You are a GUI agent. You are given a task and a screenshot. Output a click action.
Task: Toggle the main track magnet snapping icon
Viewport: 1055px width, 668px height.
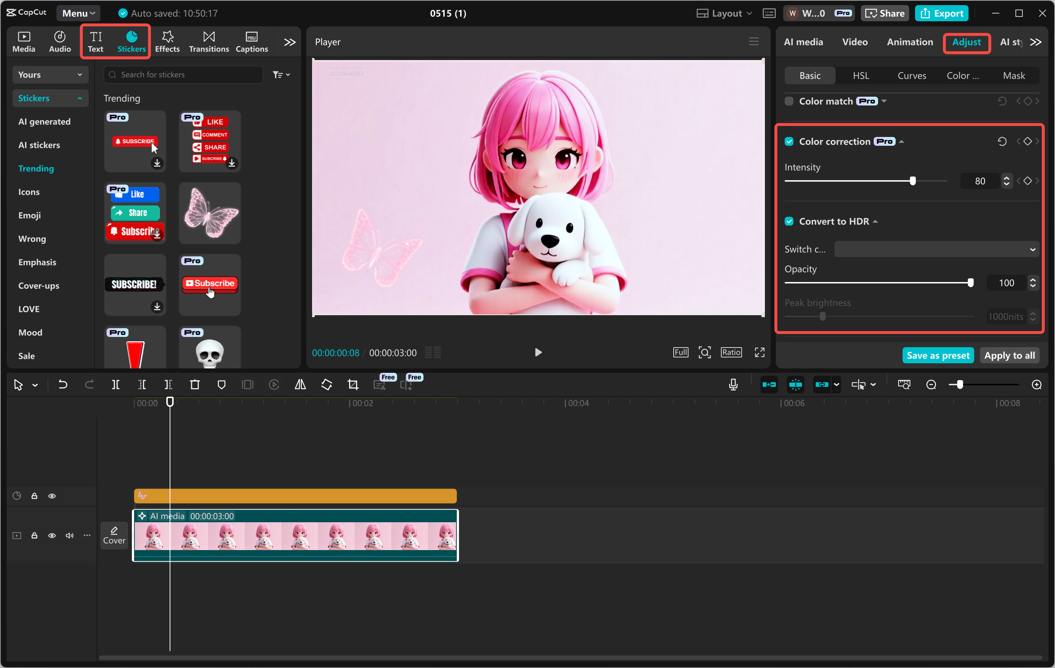pyautogui.click(x=769, y=385)
